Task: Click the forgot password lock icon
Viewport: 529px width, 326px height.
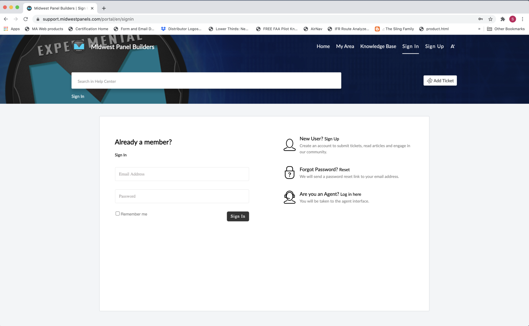Action: pyautogui.click(x=289, y=173)
